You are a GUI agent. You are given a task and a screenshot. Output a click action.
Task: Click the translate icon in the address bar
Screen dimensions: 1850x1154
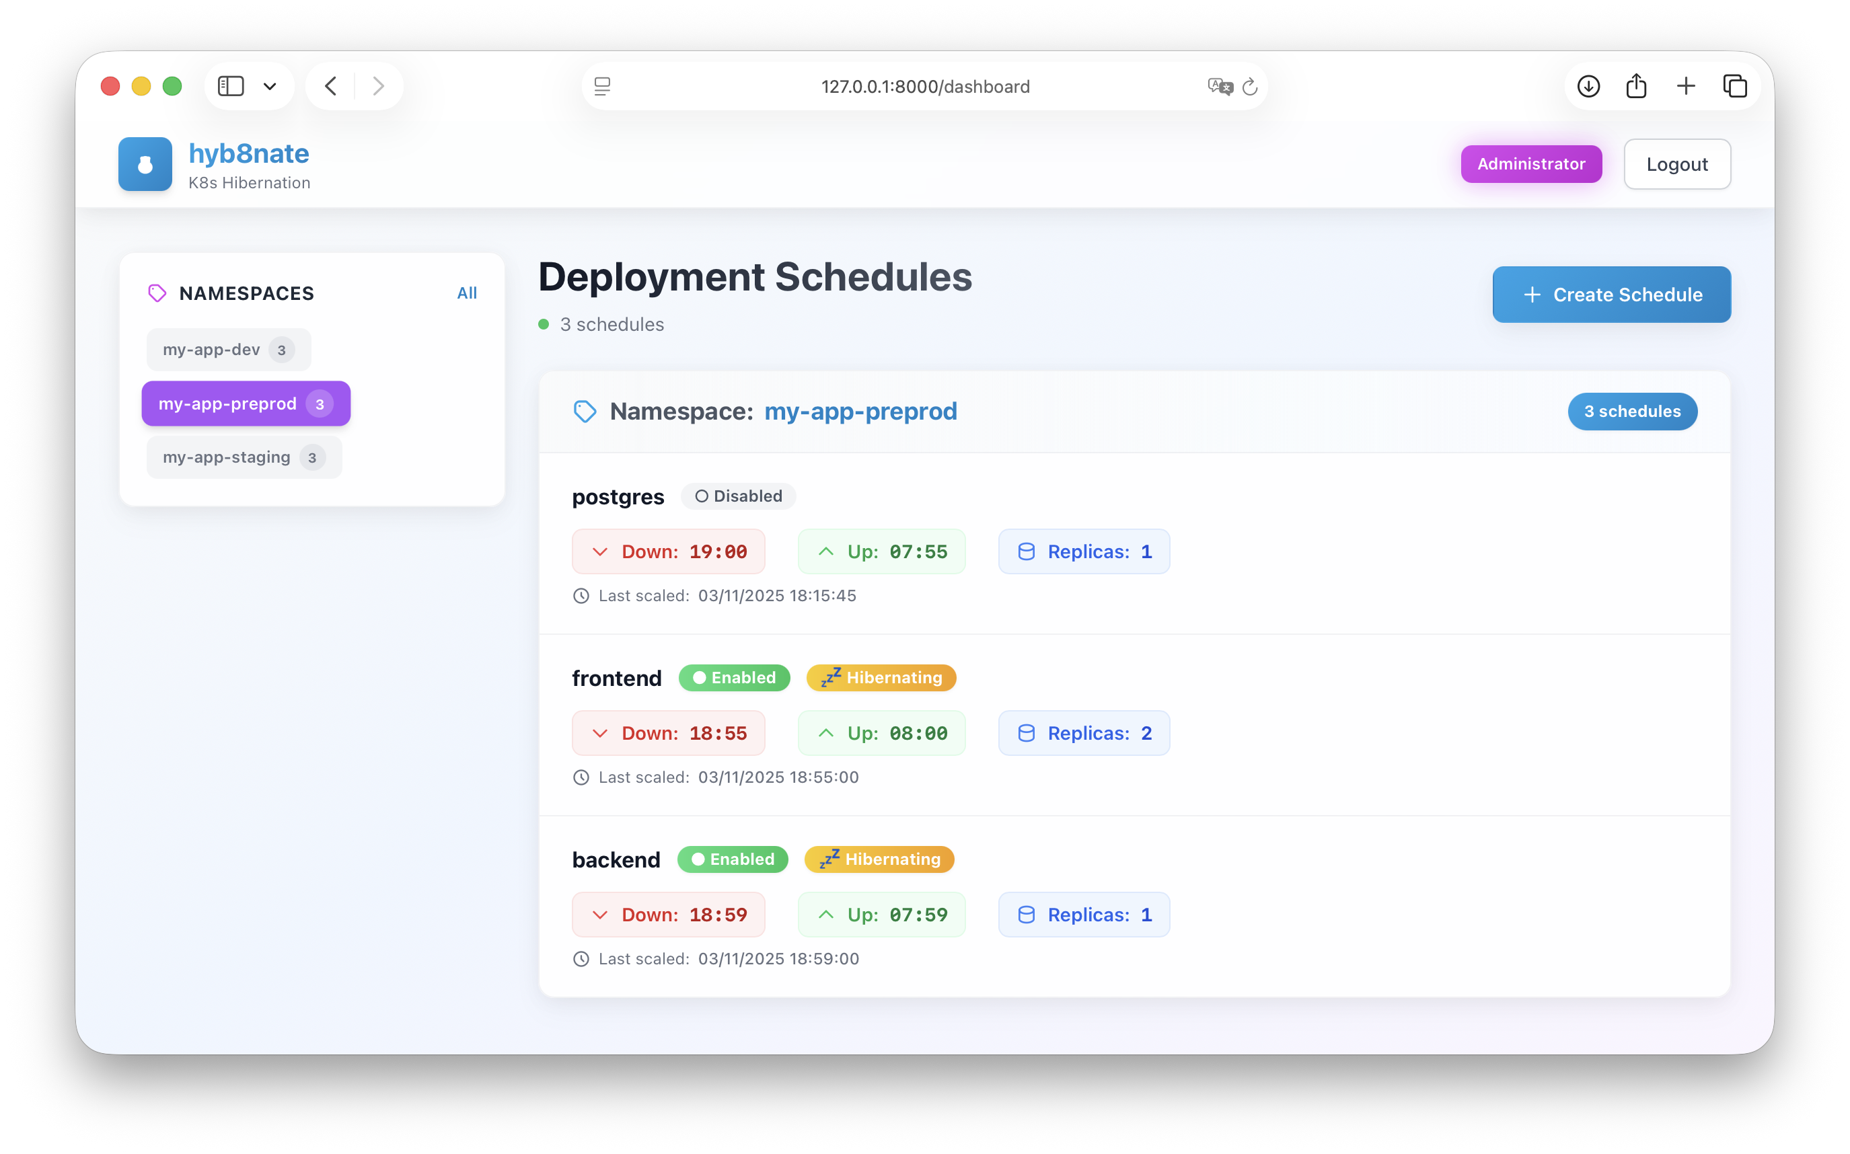click(1220, 86)
